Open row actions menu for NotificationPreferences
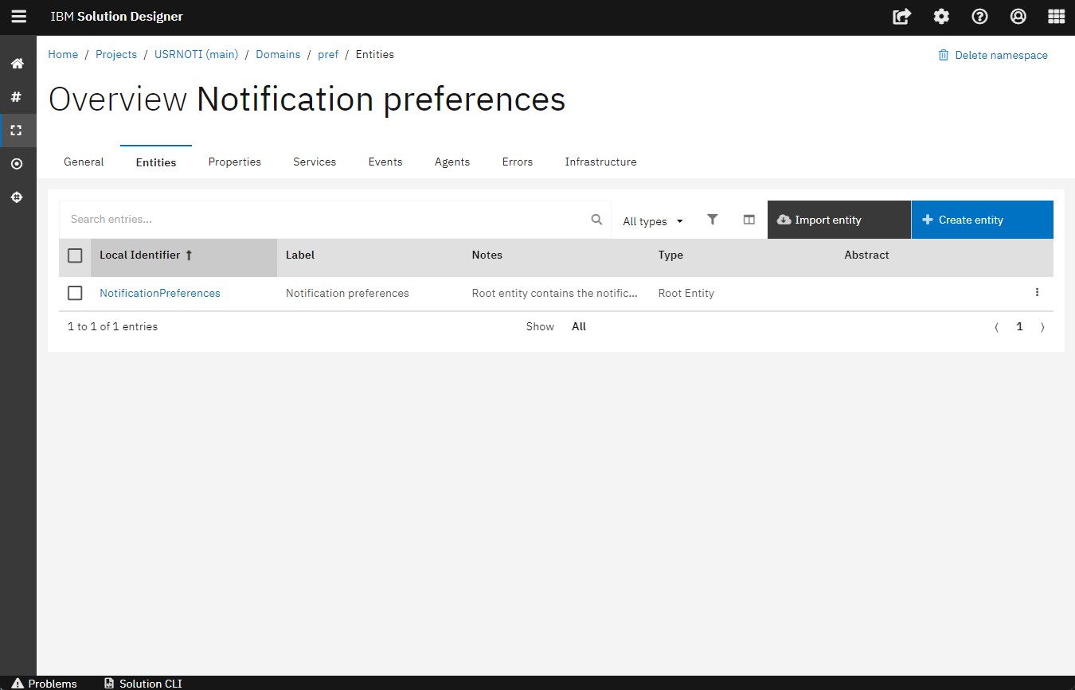 [x=1037, y=293]
